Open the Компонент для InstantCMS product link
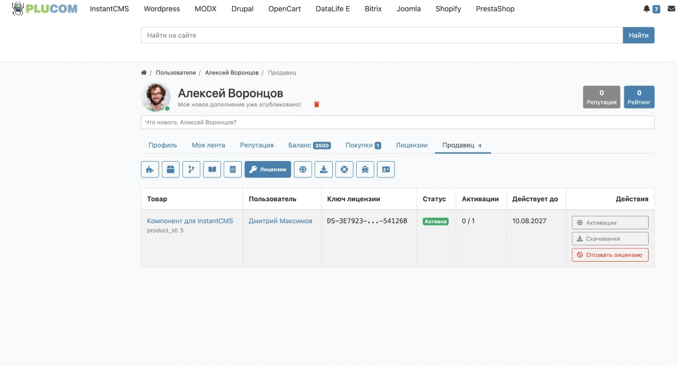The width and height of the screenshot is (678, 366). tap(190, 221)
